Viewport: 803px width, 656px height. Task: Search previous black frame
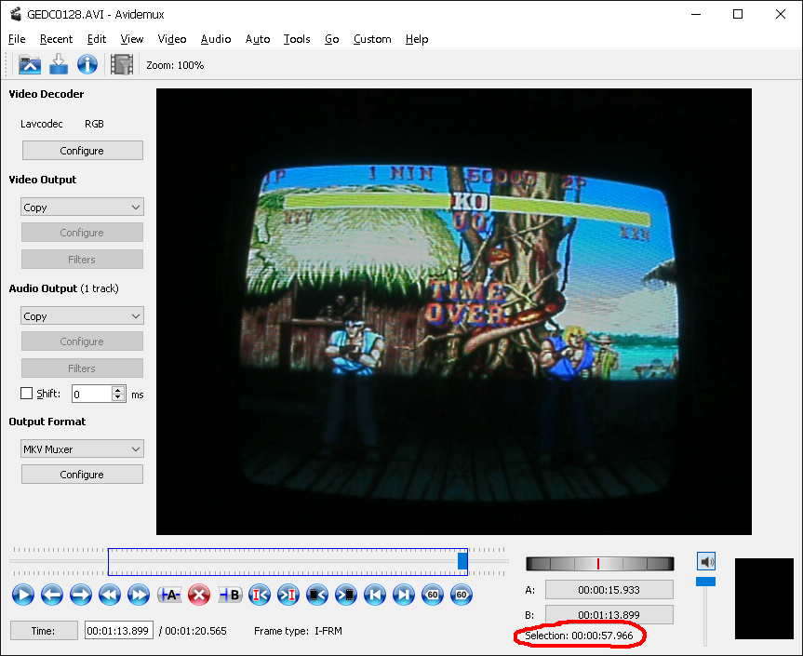tap(317, 596)
